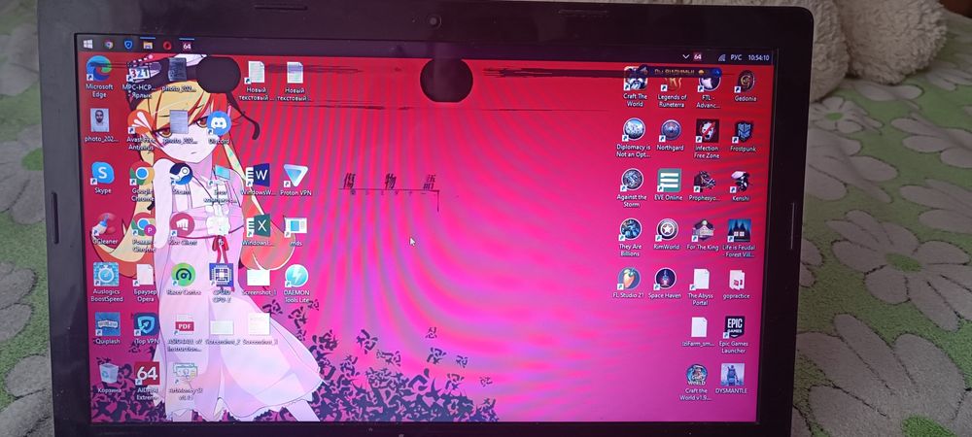Open the Craft the World v1.9 shortcut
This screenshot has width=972, height=437.
[x=696, y=382]
